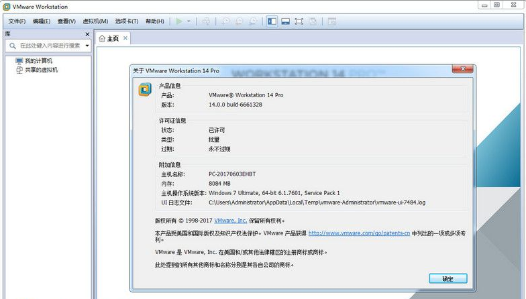Click the Unity mode toolbar icon
Viewport: 526px width, 299px height.
314,21
